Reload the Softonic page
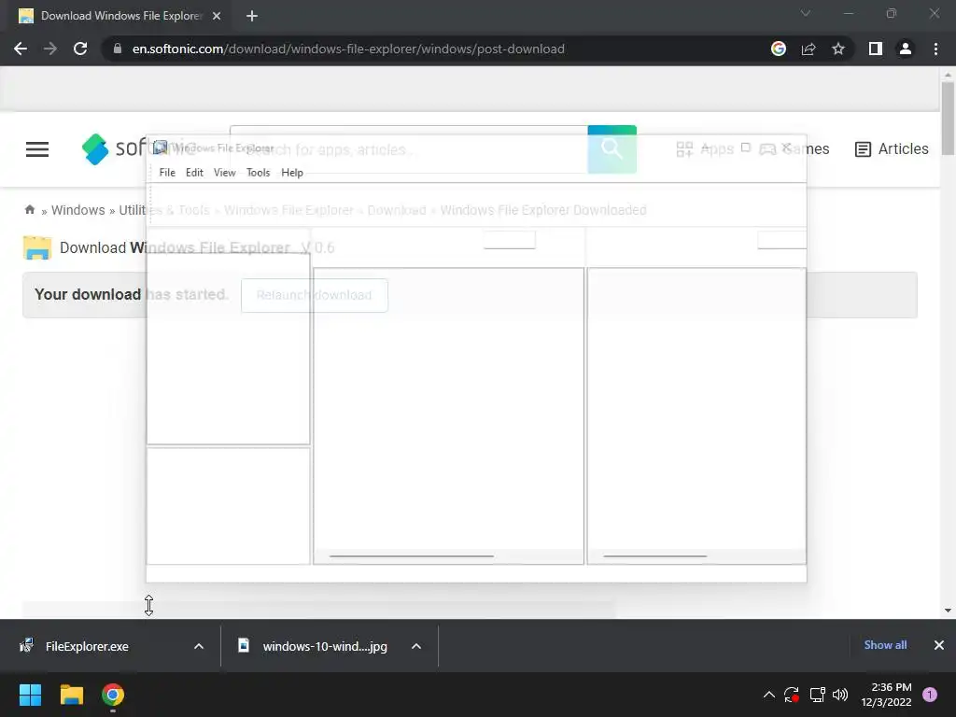This screenshot has width=956, height=717. [80, 49]
